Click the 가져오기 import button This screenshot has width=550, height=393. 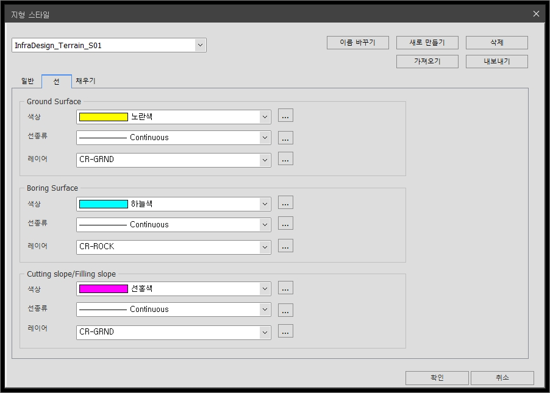pyautogui.click(x=427, y=62)
